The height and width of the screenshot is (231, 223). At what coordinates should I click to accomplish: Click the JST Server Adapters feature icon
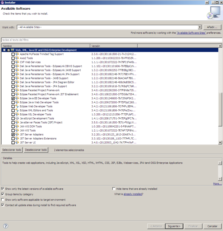(x=17, y=134)
